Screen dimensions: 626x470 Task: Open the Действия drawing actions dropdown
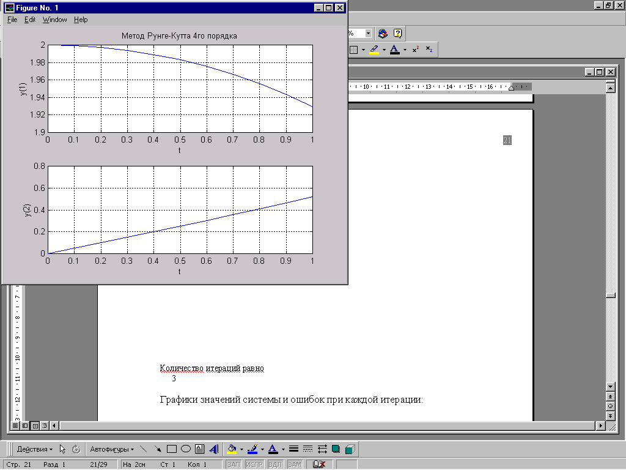pyautogui.click(x=34, y=449)
